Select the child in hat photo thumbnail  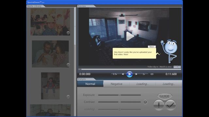pyautogui.click(x=50, y=22)
